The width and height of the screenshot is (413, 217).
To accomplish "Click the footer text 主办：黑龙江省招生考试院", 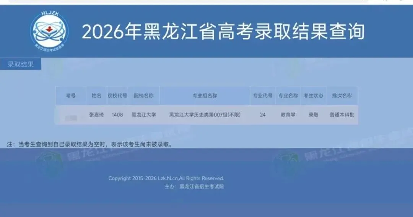I will pyautogui.click(x=194, y=186).
